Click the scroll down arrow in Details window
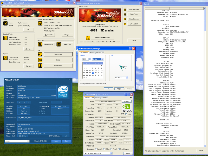Screen dimensions: 208x156 point(205,146)
